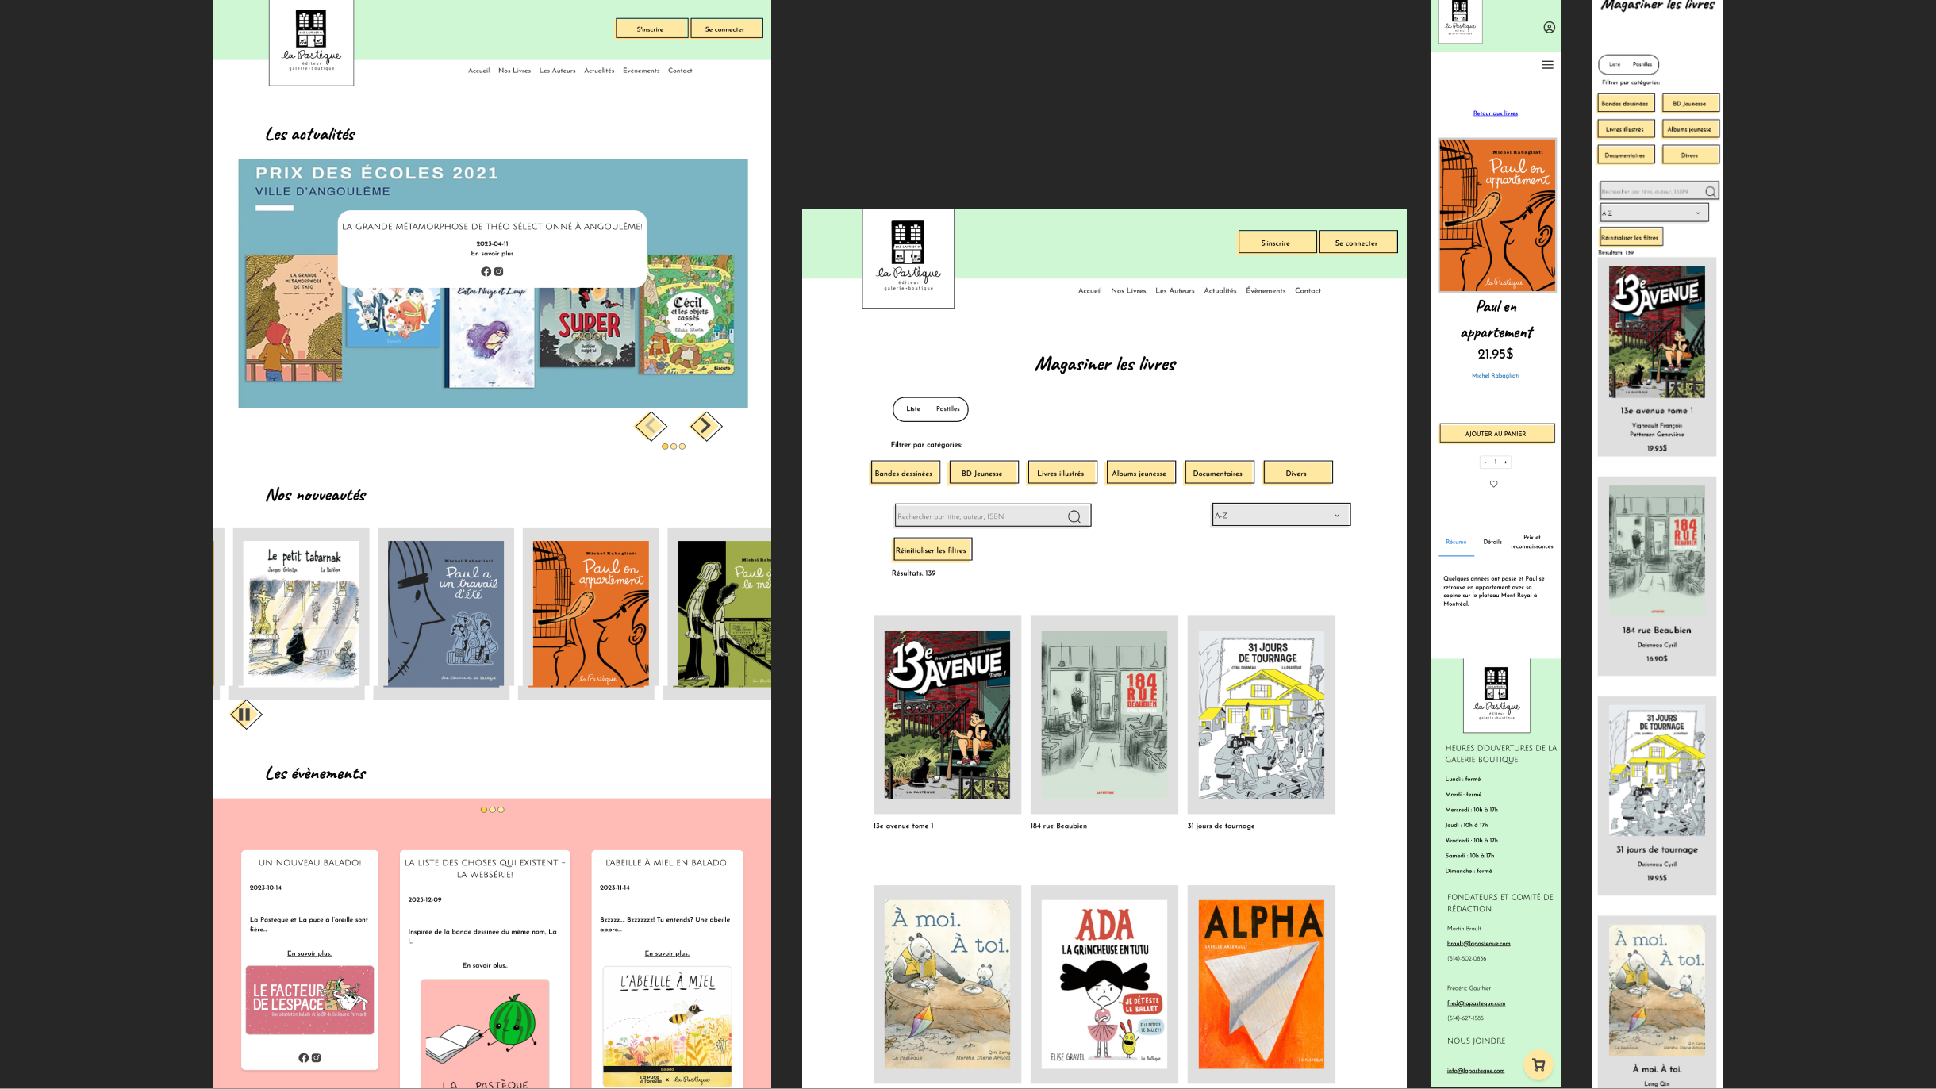Pause the new releases carousel
This screenshot has height=1089, width=1936.
(x=246, y=715)
